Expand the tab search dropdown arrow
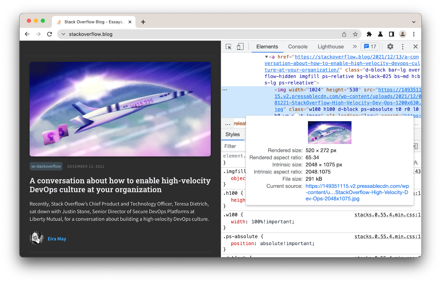Image resolution: width=441 pixels, height=283 pixels. pos(414,22)
